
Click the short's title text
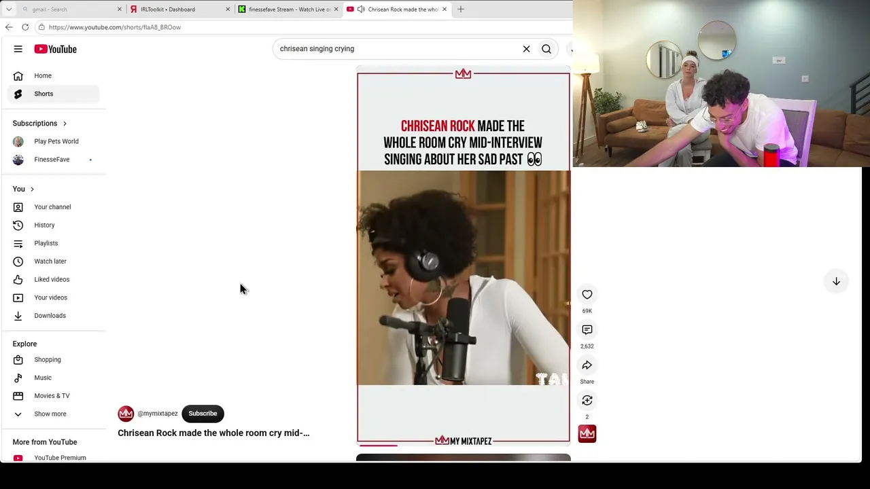click(x=213, y=433)
